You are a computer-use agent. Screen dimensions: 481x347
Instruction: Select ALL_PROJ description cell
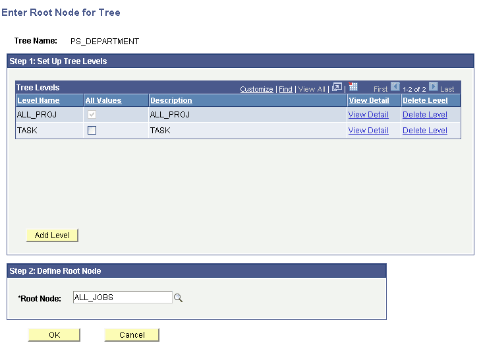pos(169,115)
